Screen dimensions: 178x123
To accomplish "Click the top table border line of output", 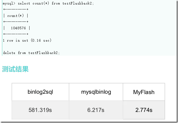I will tap(16, 9).
